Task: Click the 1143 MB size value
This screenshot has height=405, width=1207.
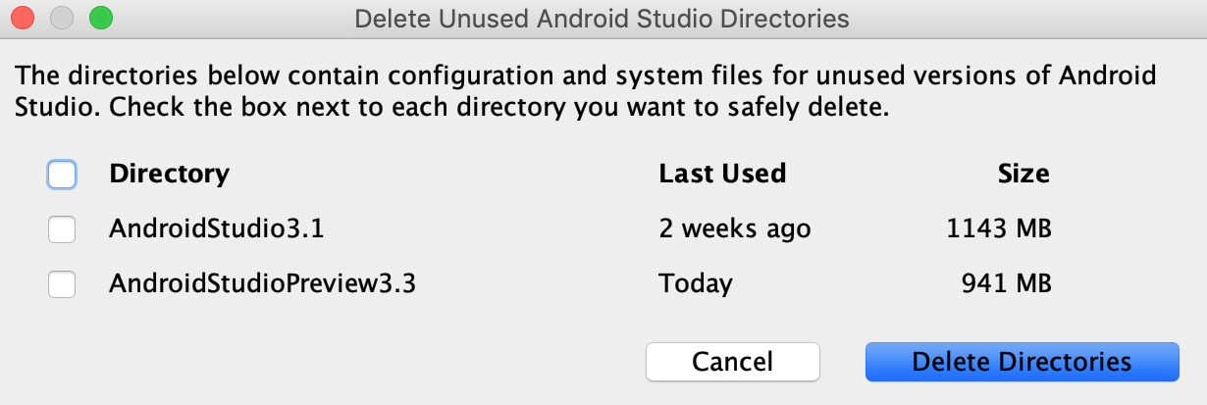Action: click(998, 230)
